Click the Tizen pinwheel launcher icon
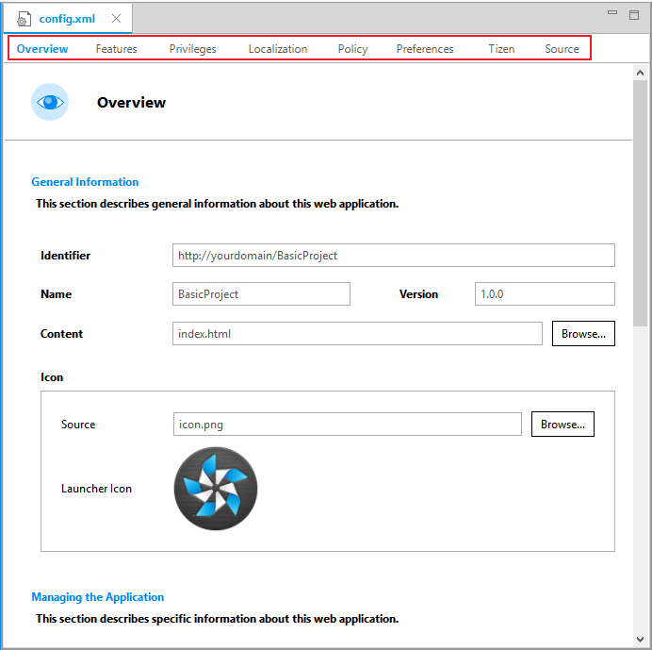The width and height of the screenshot is (652, 650). tap(216, 489)
